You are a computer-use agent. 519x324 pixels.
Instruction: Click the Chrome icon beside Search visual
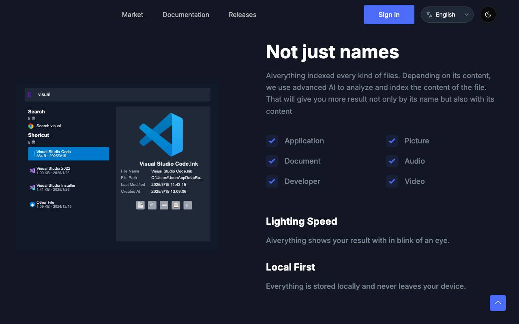(31, 126)
